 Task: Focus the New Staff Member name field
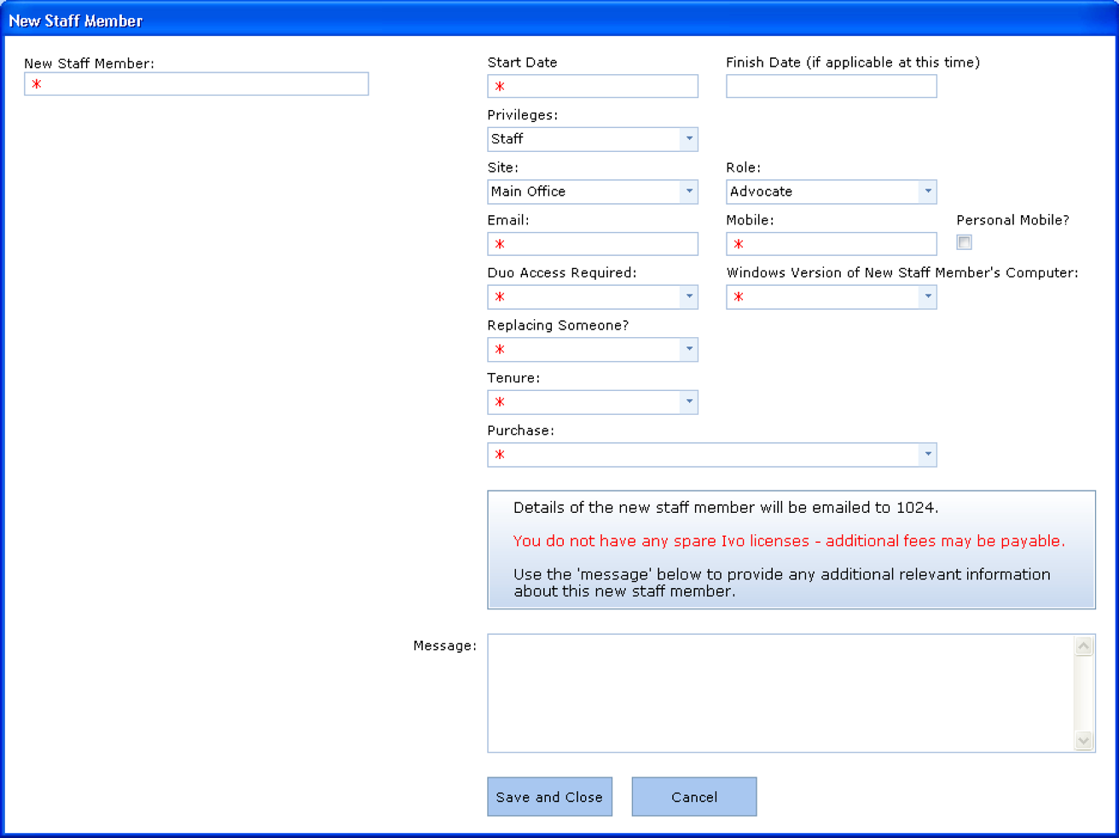196,84
